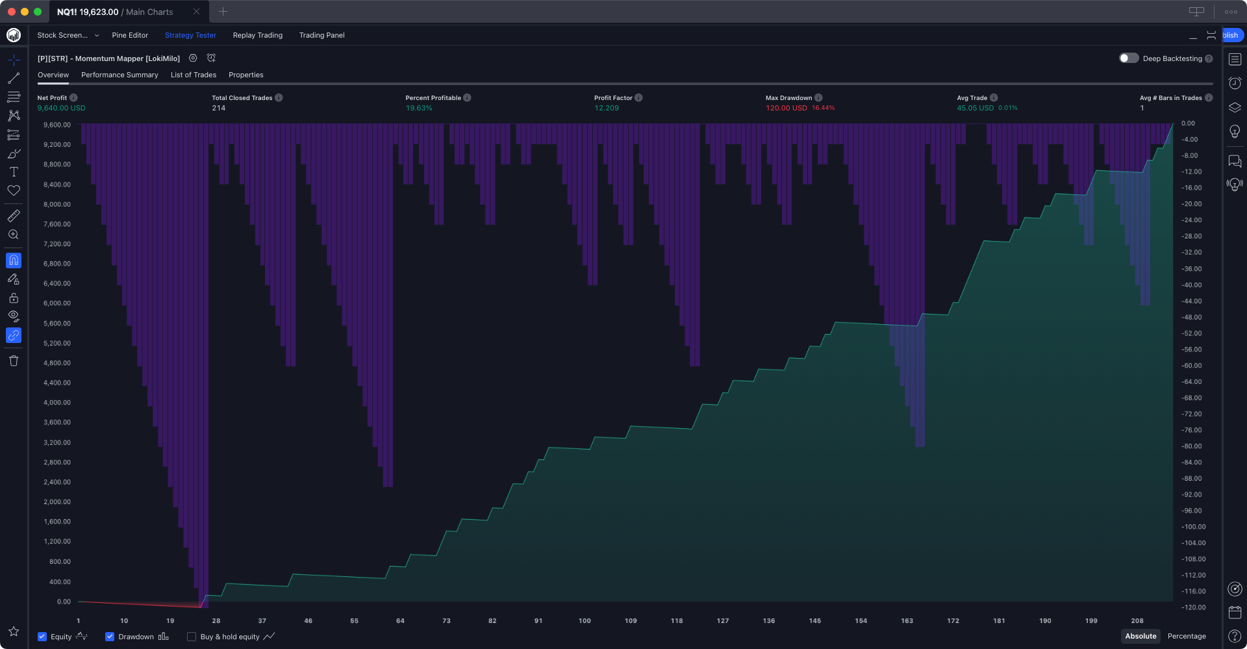Open the Replay Trading panel

[x=258, y=35]
